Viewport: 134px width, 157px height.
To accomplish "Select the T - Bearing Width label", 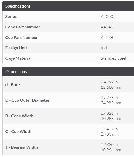I will [x=22, y=147].
